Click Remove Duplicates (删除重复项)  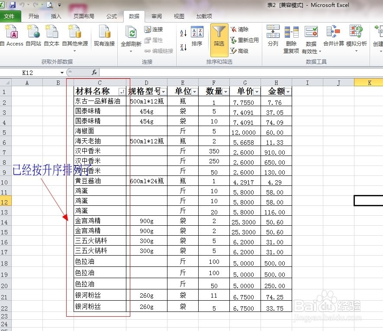click(291, 39)
